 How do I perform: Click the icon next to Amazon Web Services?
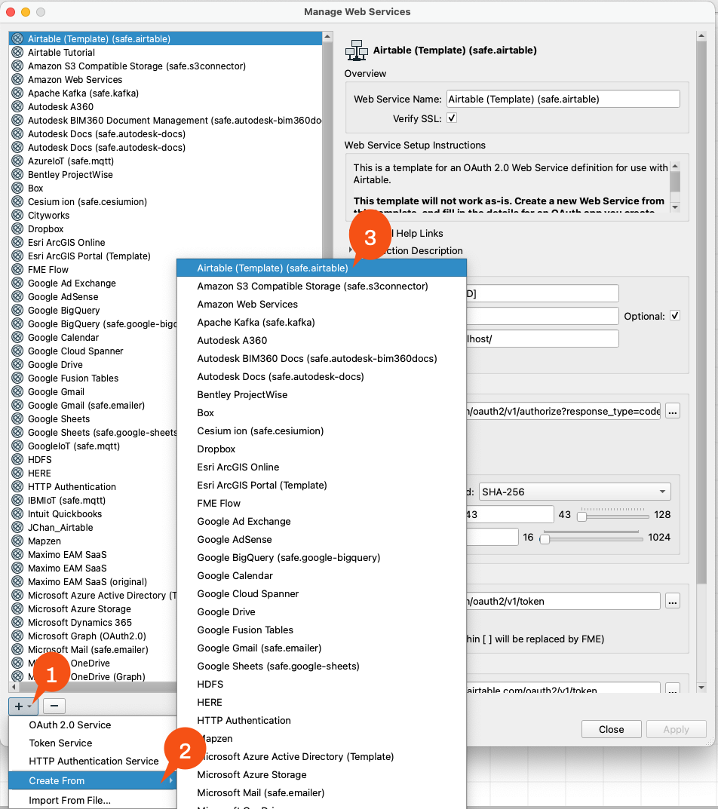tap(17, 79)
